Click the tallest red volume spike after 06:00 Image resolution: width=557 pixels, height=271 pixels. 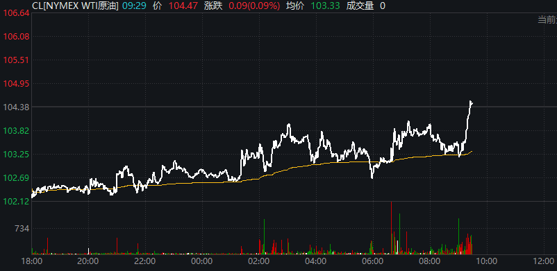pyautogui.click(x=392, y=228)
